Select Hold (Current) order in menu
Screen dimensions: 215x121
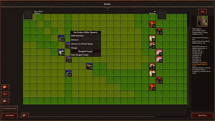coord(86,36)
